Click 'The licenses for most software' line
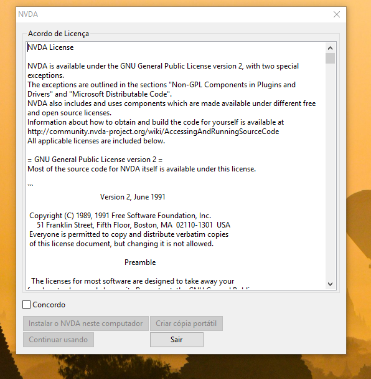Image resolution: width=371 pixels, height=379 pixels. tap(133, 281)
